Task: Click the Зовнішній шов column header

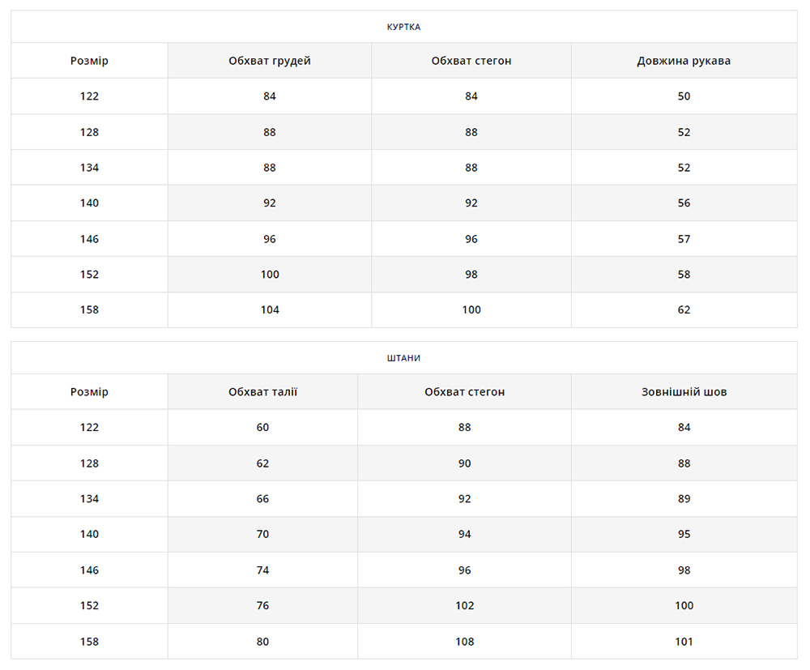Action: 684,392
